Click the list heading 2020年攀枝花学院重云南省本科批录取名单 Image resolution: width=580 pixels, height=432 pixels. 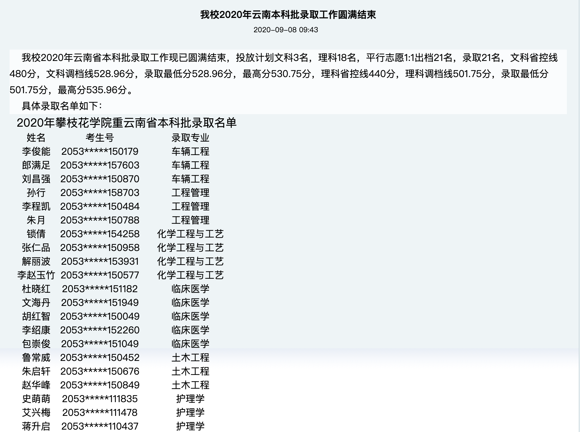(126, 123)
